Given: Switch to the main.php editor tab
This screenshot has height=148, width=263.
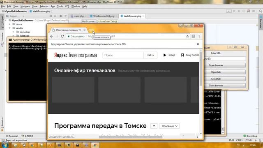Looking at the screenshot, I should pos(78,16).
